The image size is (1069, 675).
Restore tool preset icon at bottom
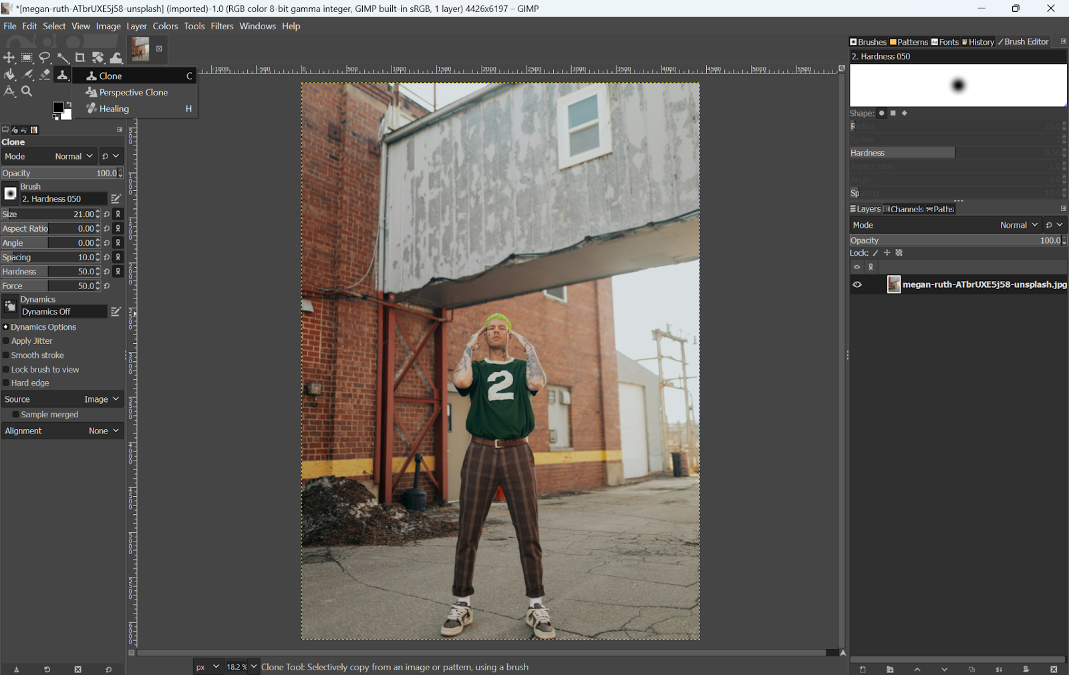47,669
